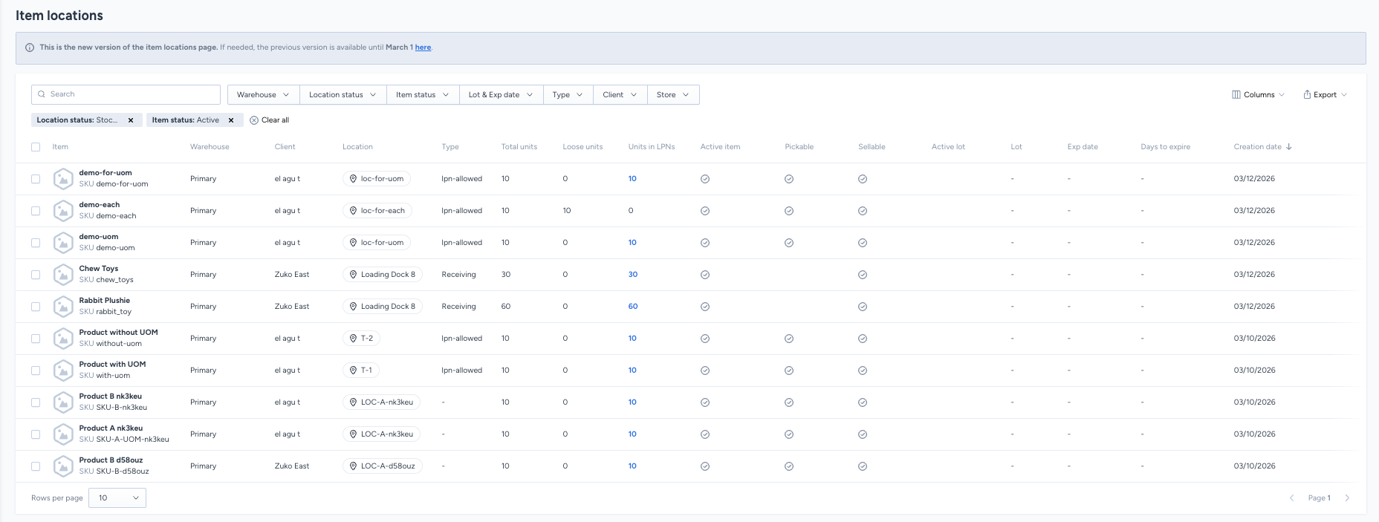1379x522 pixels.
Task: Tick the checkbox for demo-for-uom row
Action: [x=36, y=179]
